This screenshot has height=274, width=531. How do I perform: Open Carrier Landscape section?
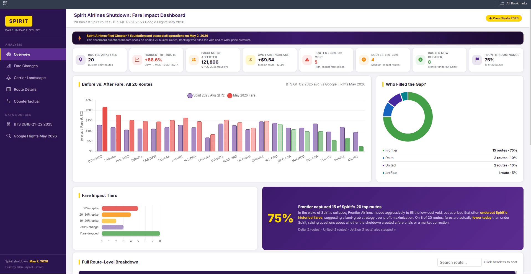point(33,78)
